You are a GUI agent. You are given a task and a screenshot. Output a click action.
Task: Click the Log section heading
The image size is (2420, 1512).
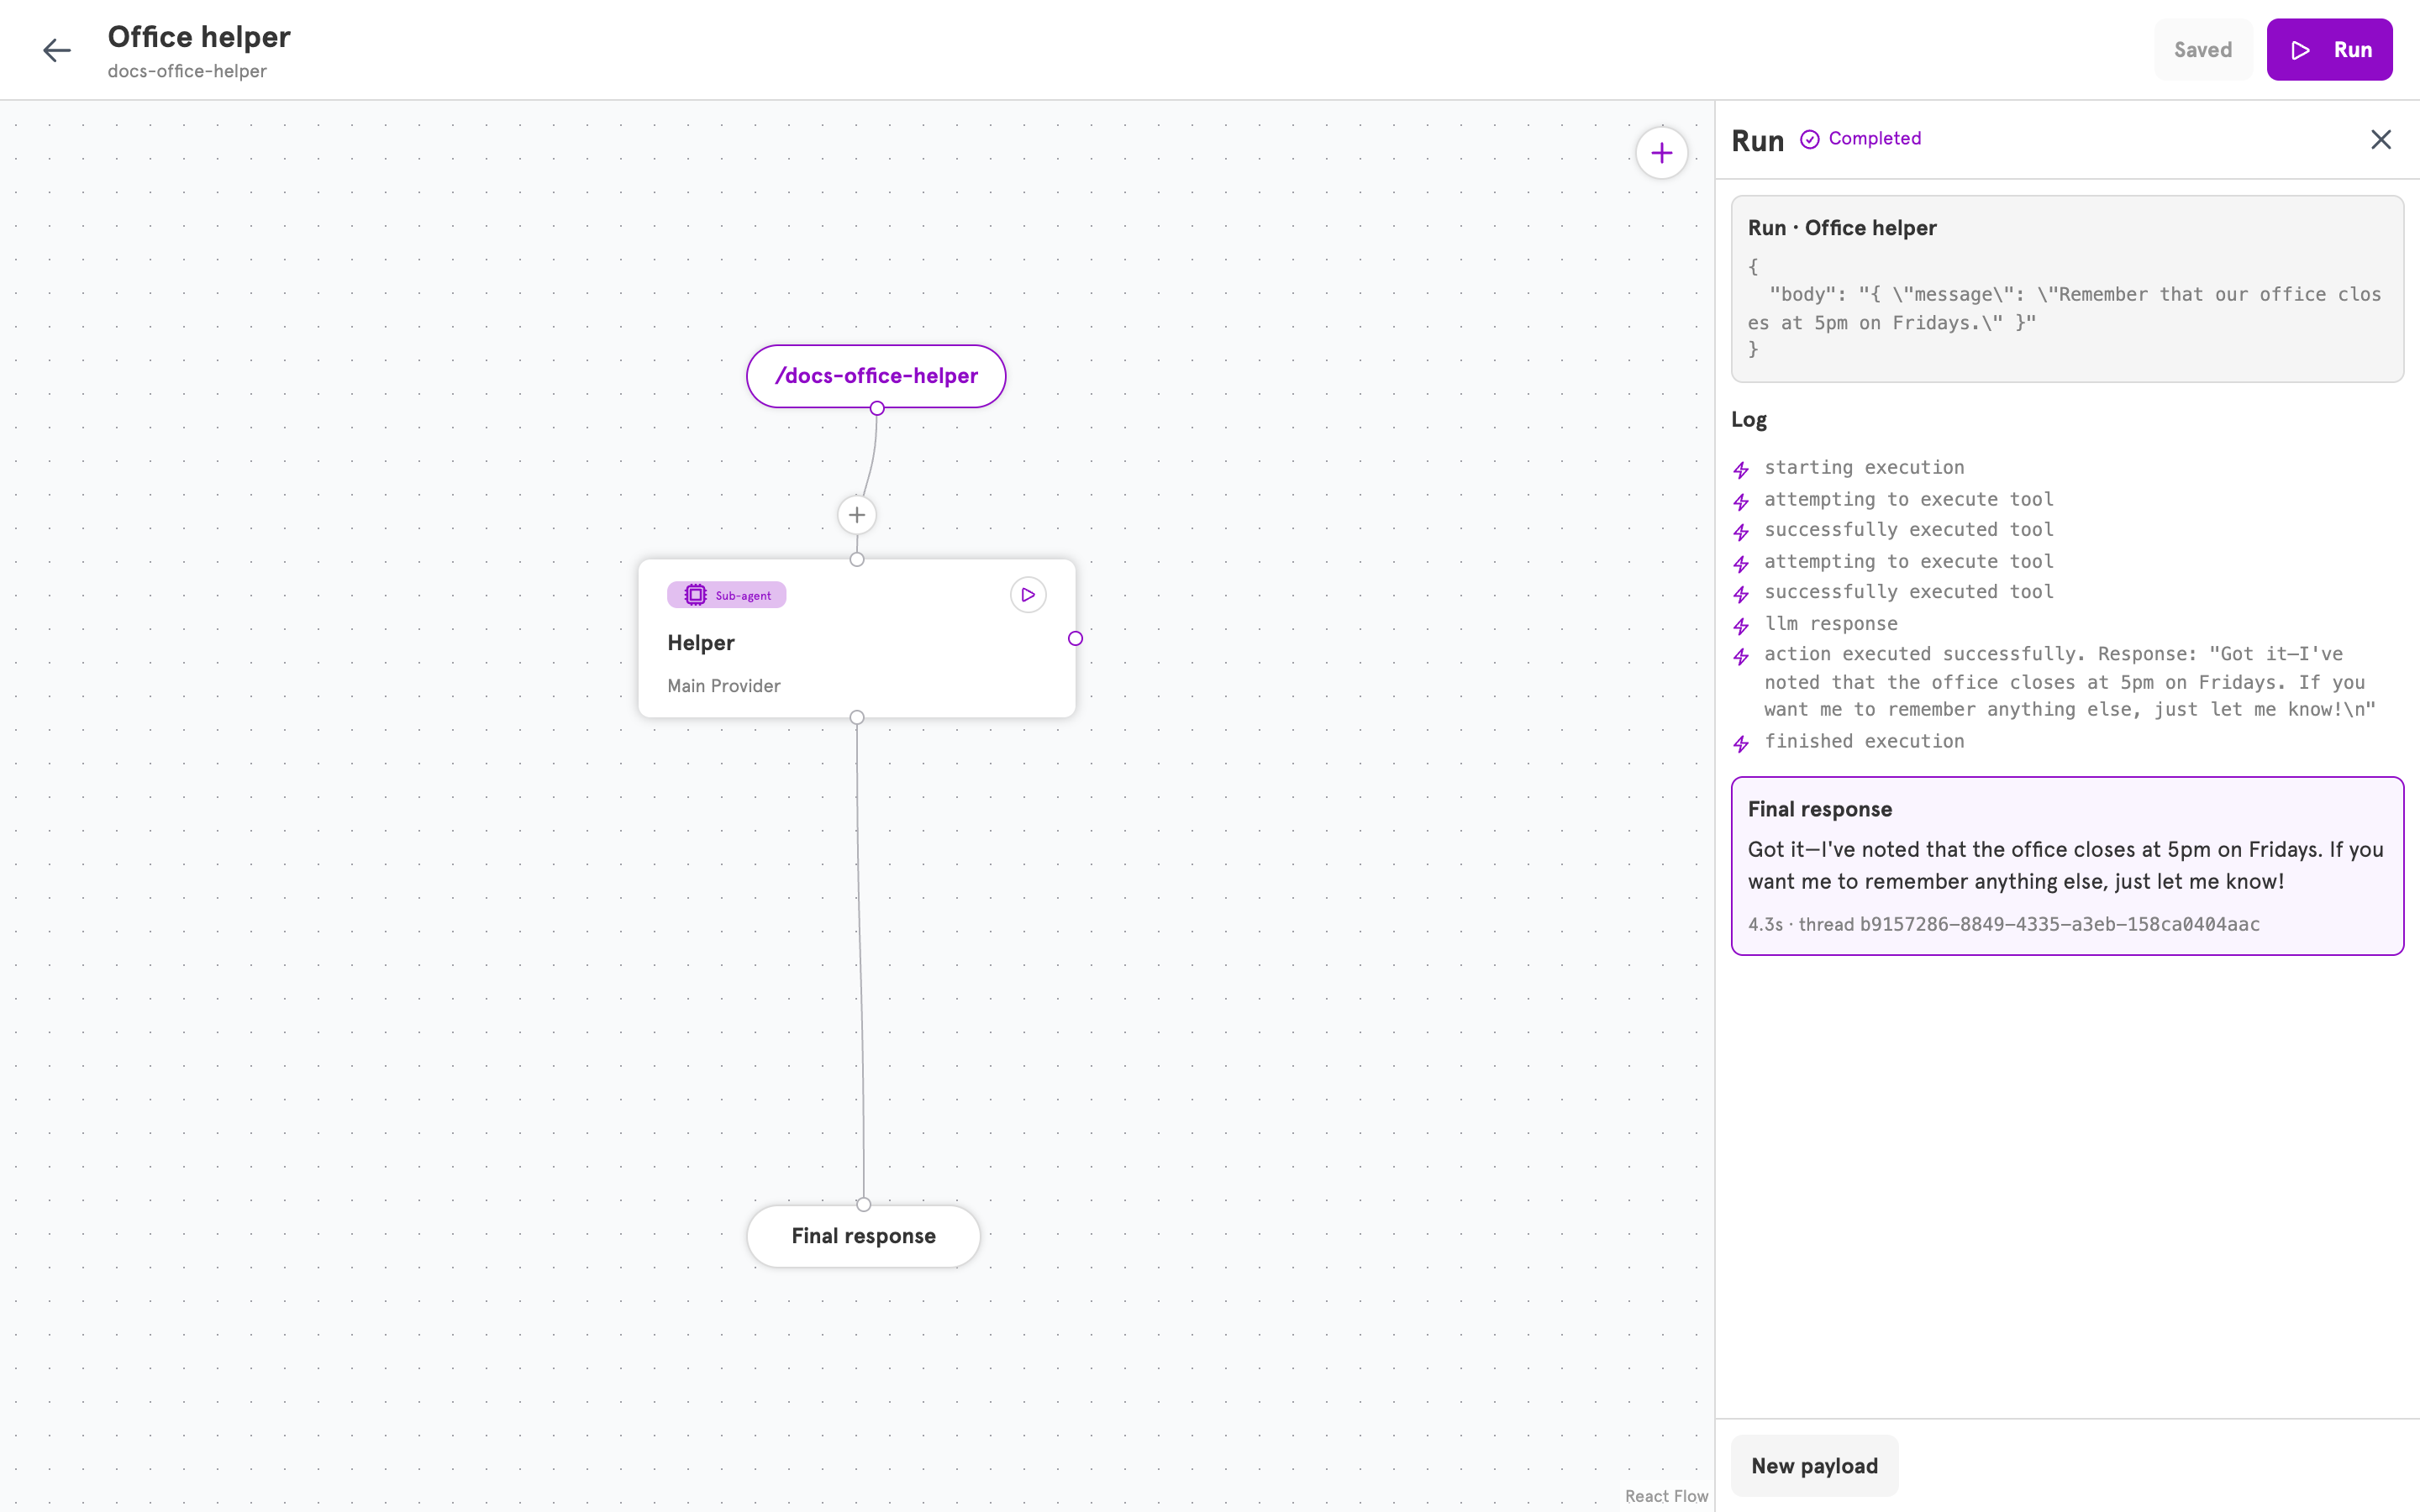(1749, 420)
